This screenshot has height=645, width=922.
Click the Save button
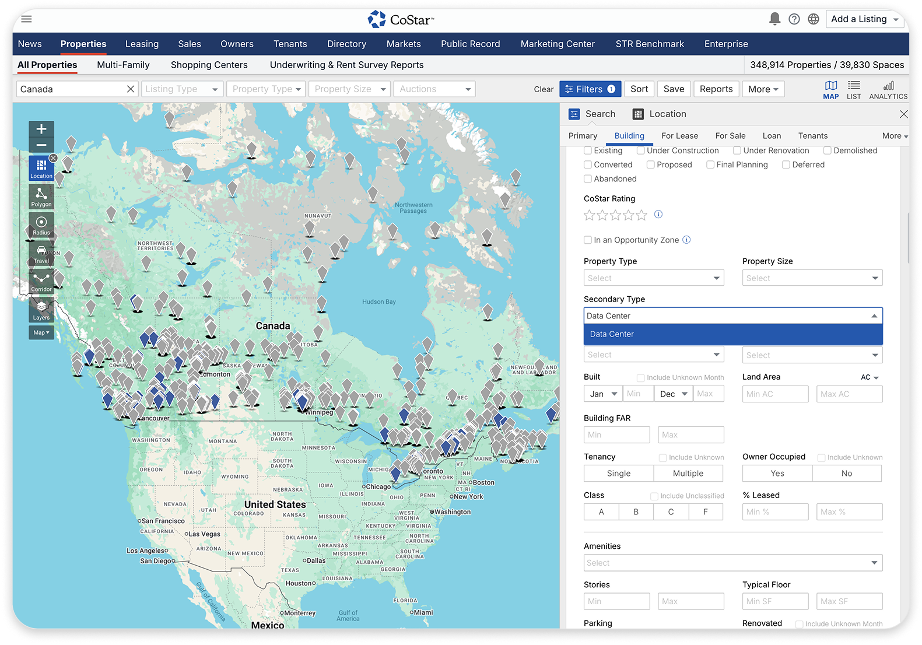tap(674, 89)
